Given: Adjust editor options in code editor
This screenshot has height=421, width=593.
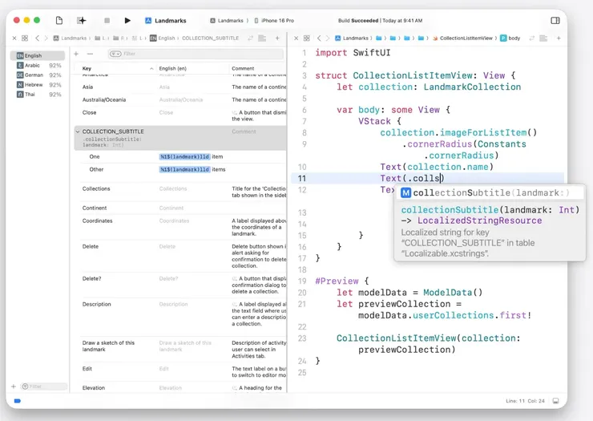Looking at the screenshot, I should (x=543, y=38).
